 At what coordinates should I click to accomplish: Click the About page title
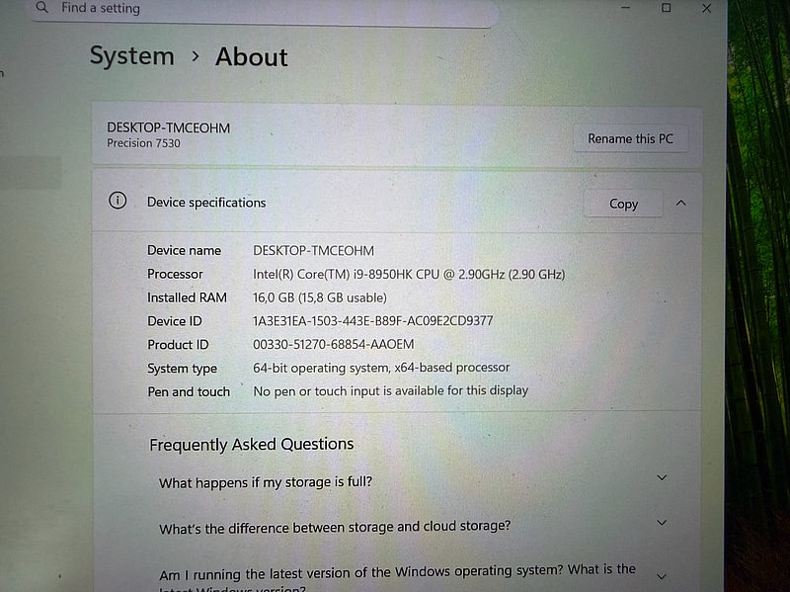(x=251, y=57)
